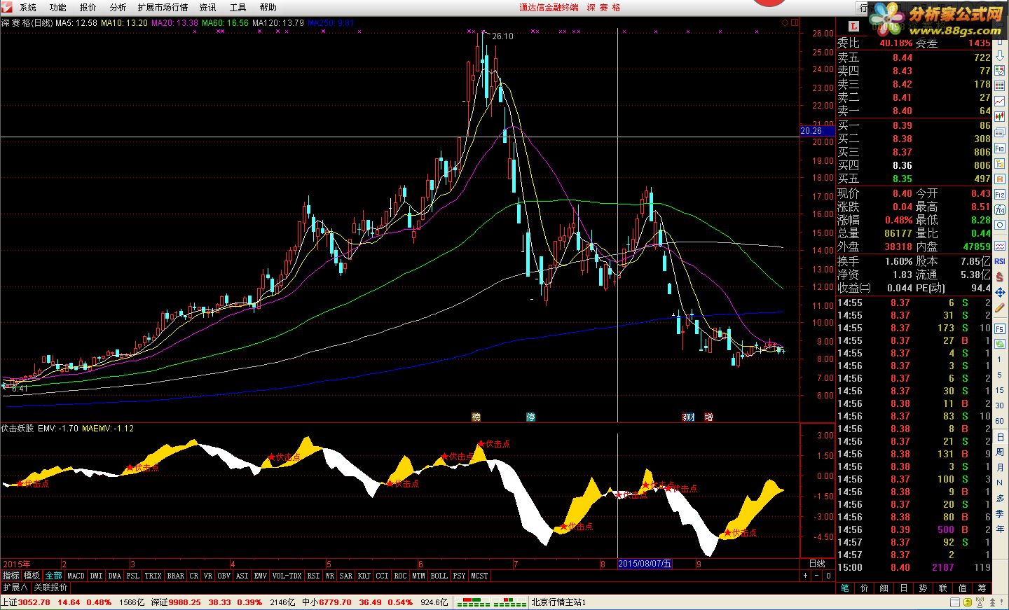Select the BOLL indicator tab
1009x610 pixels.
click(439, 576)
